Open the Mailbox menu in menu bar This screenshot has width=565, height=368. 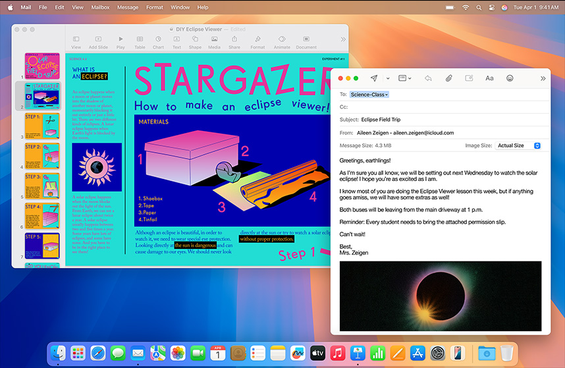click(x=100, y=7)
